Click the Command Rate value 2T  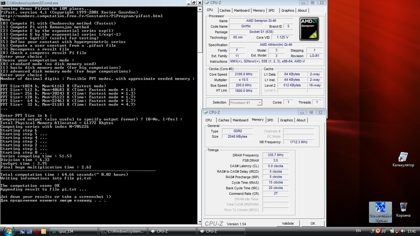point(275,194)
